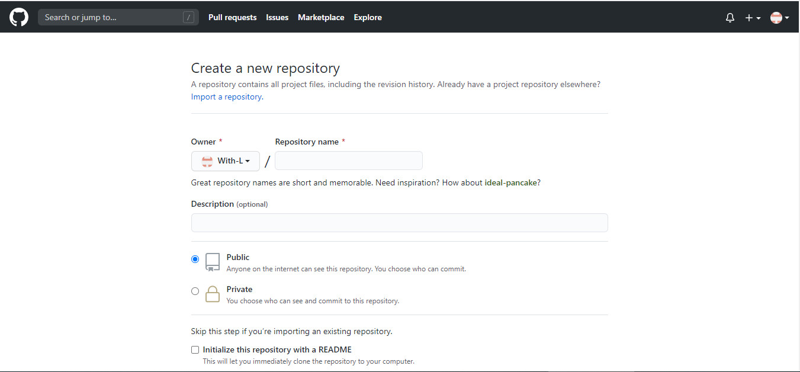The image size is (800, 372).
Task: Click the 'Owner' field label
Action: [x=204, y=142]
